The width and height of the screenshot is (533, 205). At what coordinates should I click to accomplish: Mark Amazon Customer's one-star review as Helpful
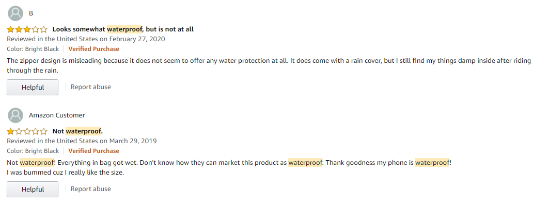click(33, 189)
